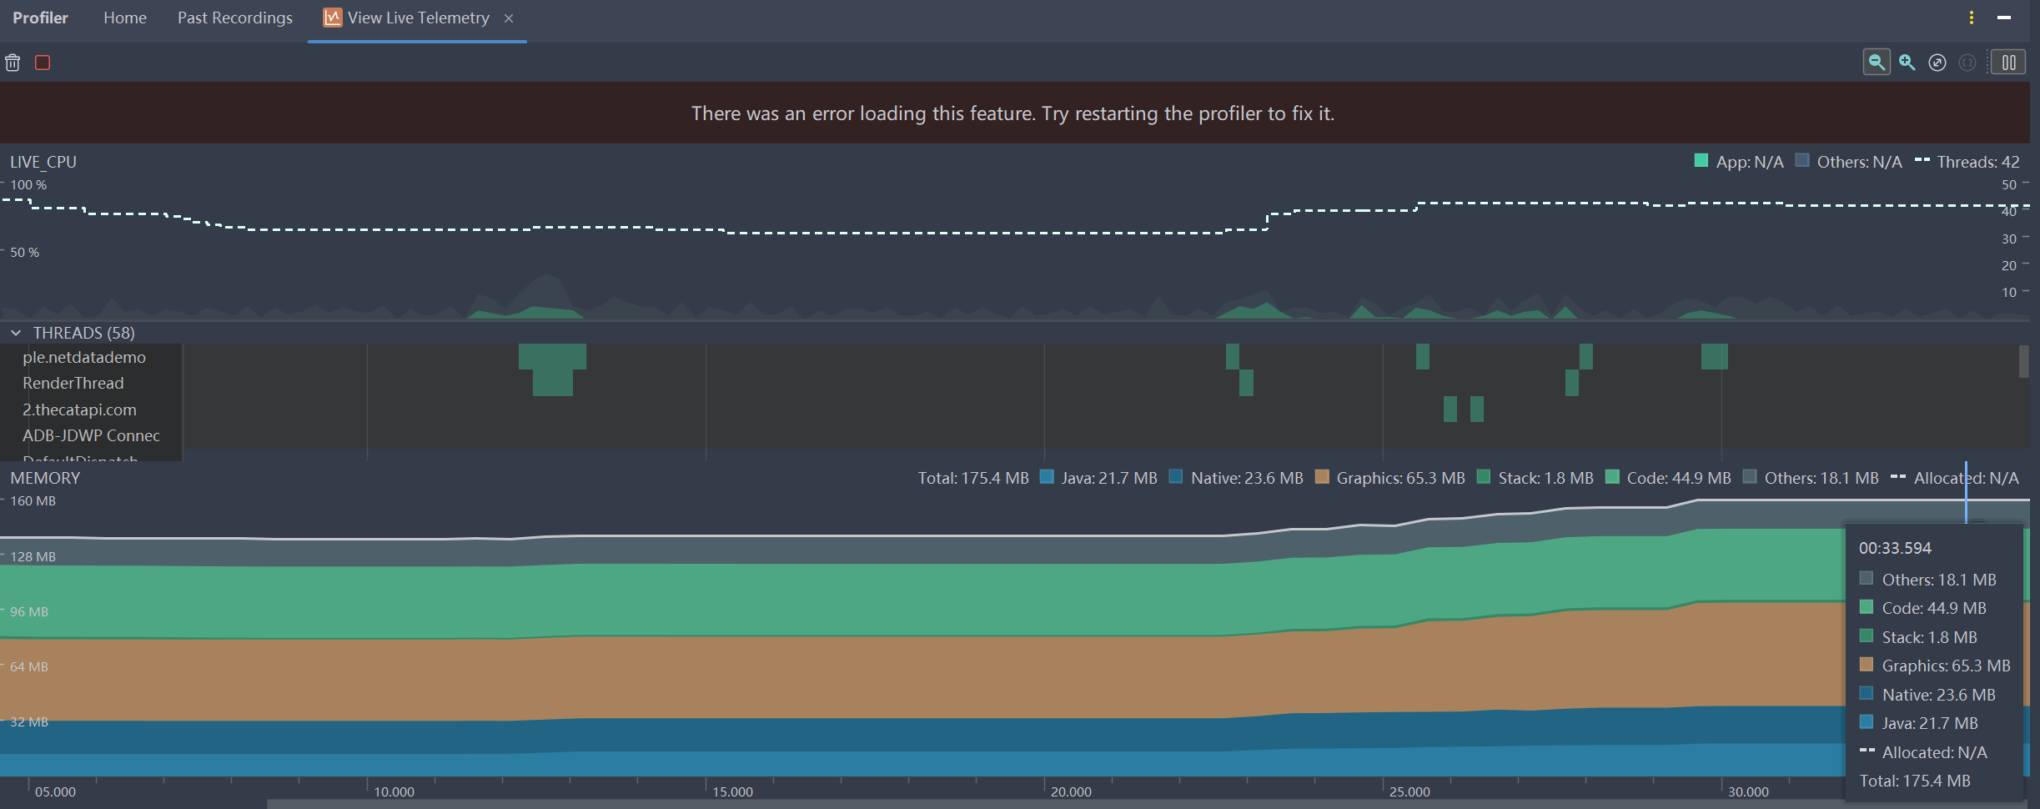The image size is (2040, 809).
Task: Open the Home tab of the Profiler
Action: coord(124,18)
